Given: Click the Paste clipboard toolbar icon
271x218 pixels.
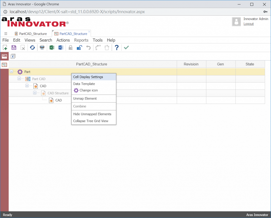Looking at the screenshot, I should (107, 47).
